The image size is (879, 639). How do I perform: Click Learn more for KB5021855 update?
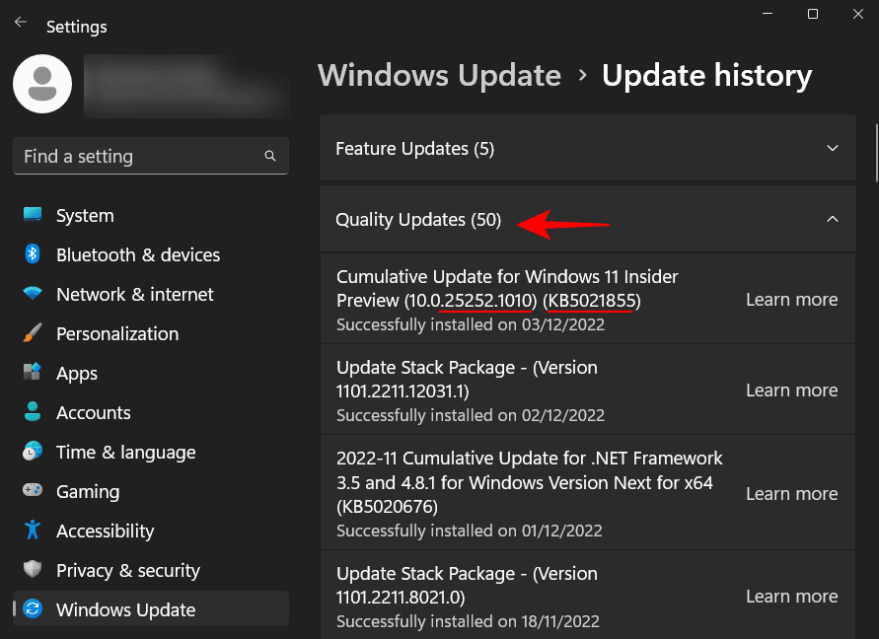791,299
